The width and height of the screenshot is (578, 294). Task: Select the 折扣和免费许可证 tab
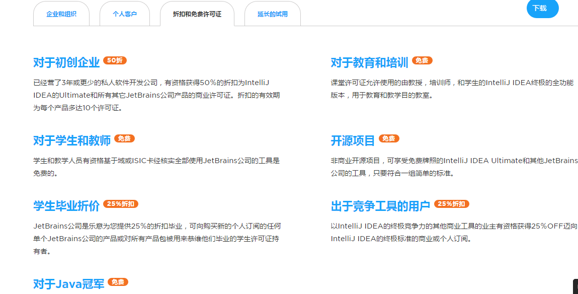(198, 14)
